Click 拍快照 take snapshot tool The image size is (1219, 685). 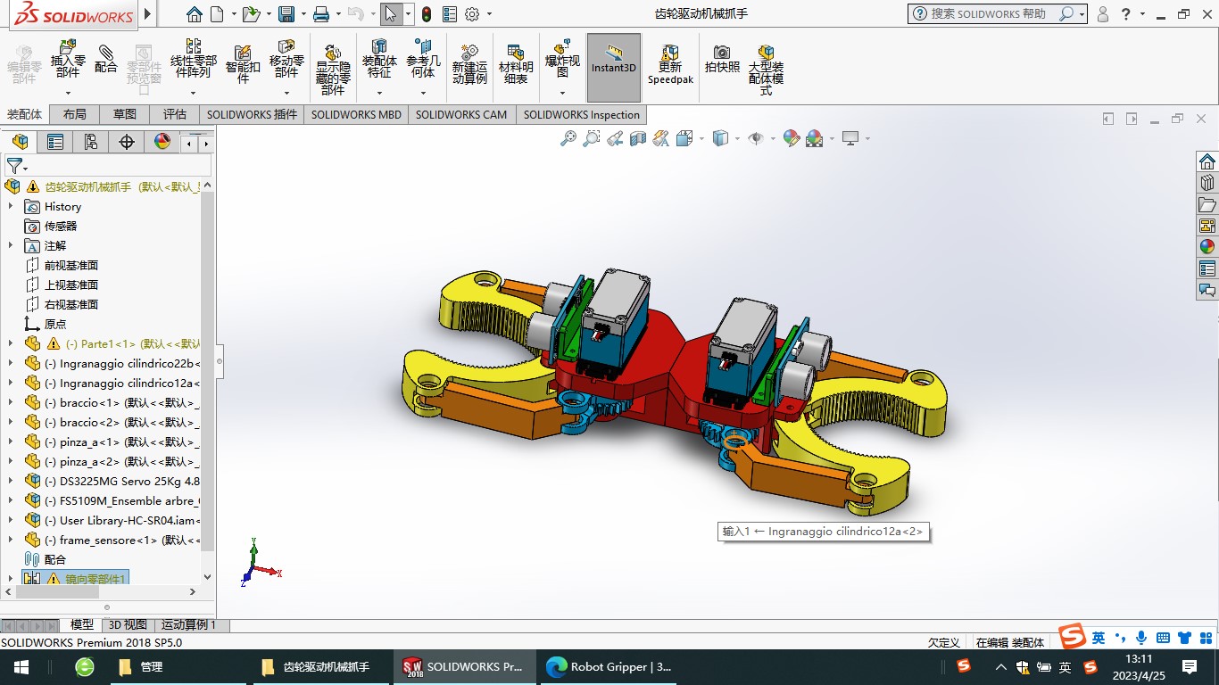click(722, 59)
